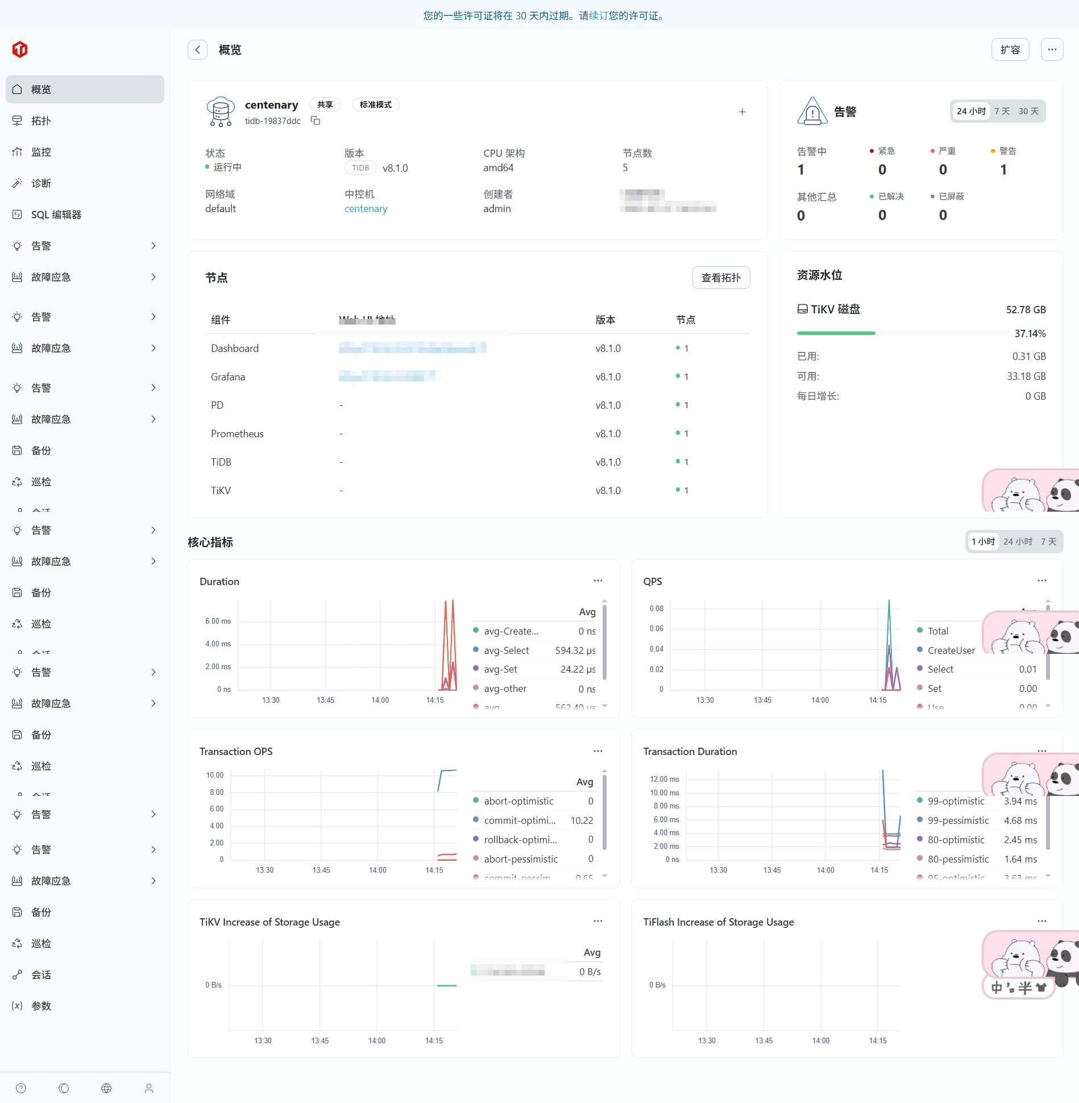This screenshot has width=1079, height=1103.
Task: Click the PD component row
Action: tap(478, 405)
